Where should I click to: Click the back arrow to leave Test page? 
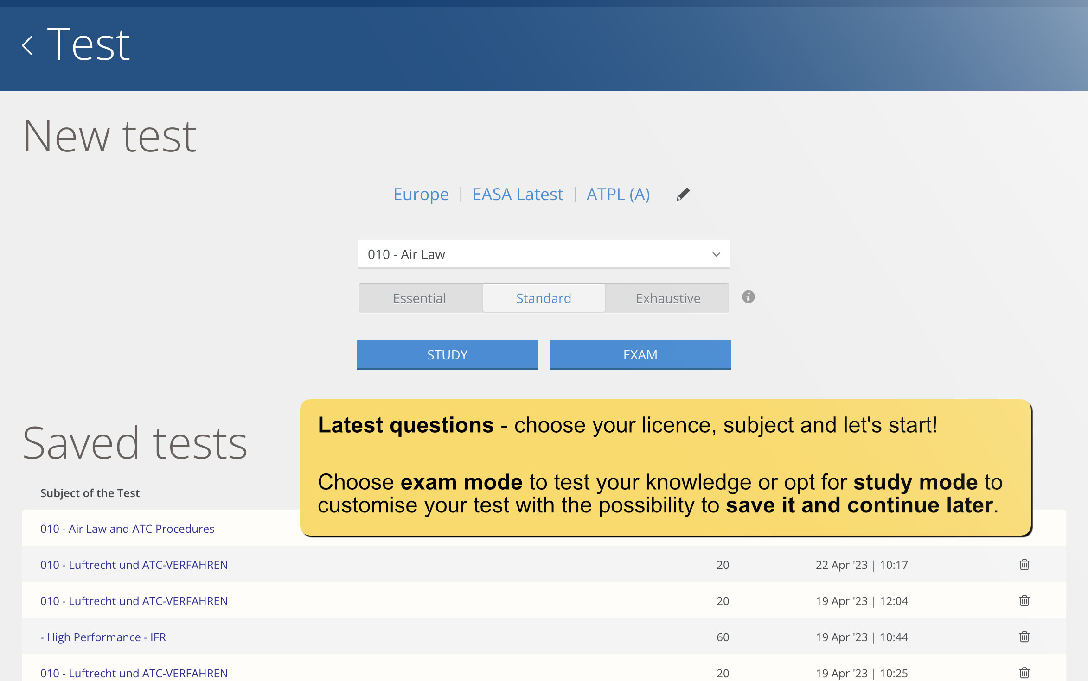click(27, 45)
